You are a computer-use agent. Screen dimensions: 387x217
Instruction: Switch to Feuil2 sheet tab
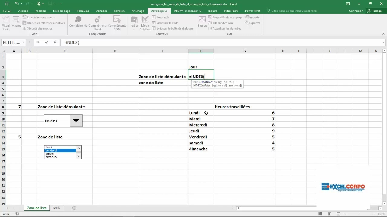57,208
